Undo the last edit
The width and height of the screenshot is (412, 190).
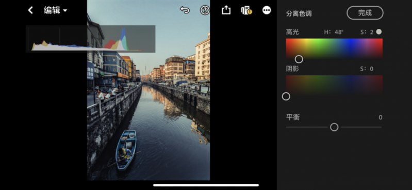[185, 10]
